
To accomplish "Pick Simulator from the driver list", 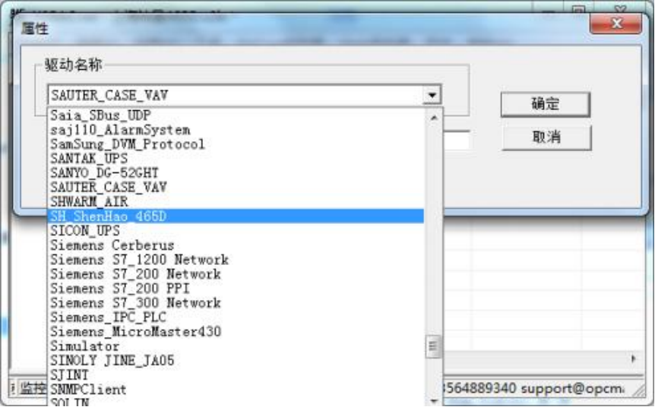I will [x=236, y=346].
